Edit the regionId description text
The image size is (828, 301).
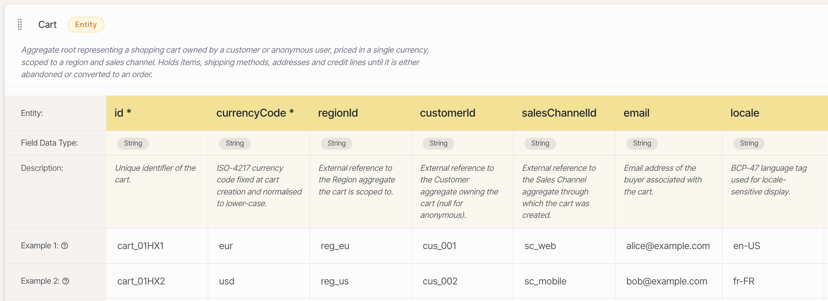tap(356, 180)
